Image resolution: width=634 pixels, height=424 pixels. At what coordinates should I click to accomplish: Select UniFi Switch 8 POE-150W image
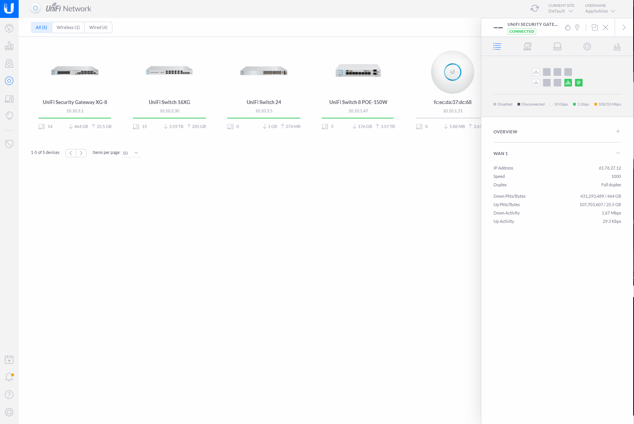click(x=358, y=71)
